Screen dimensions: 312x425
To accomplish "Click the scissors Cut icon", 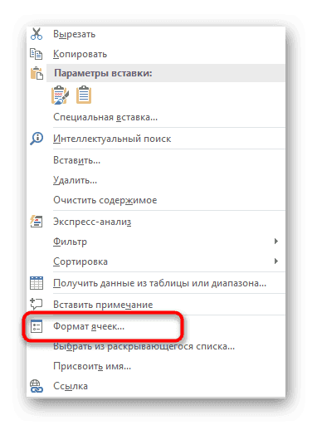I will tap(37, 34).
